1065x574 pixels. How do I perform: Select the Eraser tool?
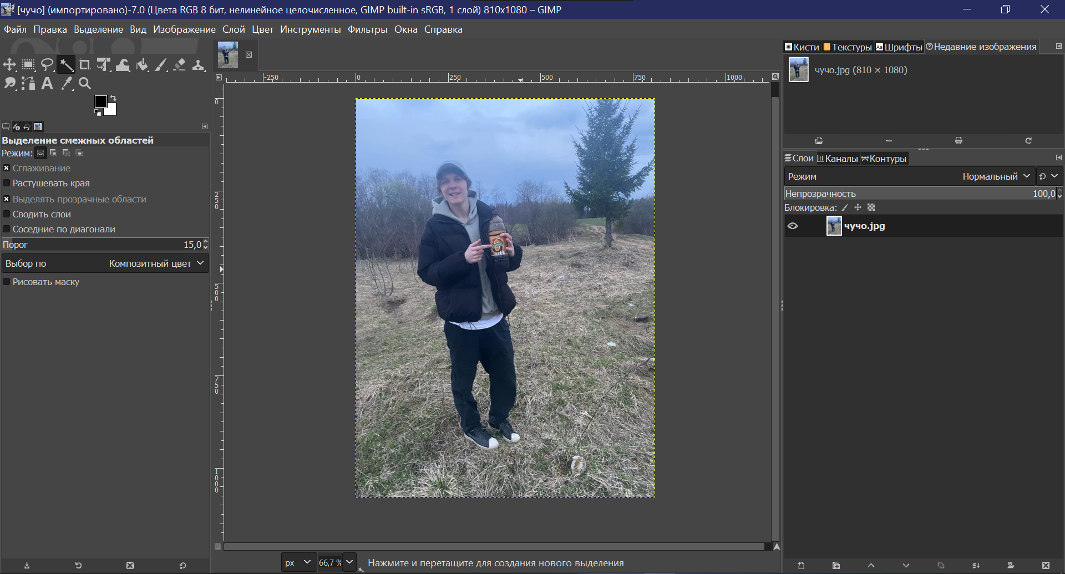pos(180,65)
